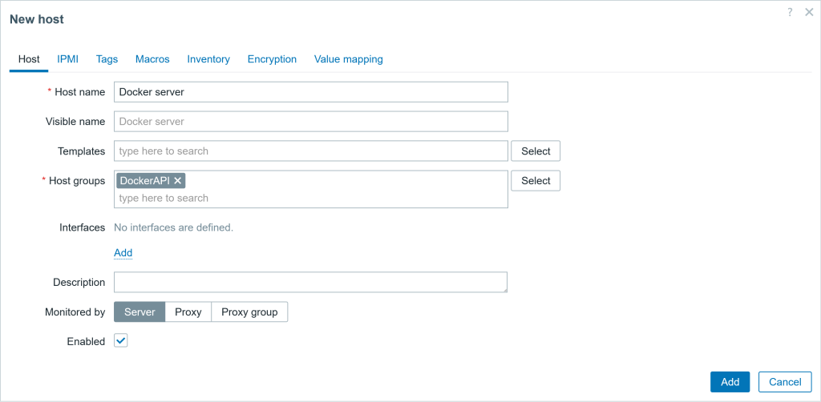
Task: Remove the DockerAPI host group tag
Action: click(x=178, y=181)
